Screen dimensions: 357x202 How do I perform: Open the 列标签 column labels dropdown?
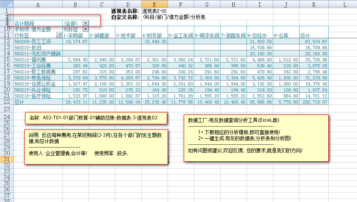[85, 29]
